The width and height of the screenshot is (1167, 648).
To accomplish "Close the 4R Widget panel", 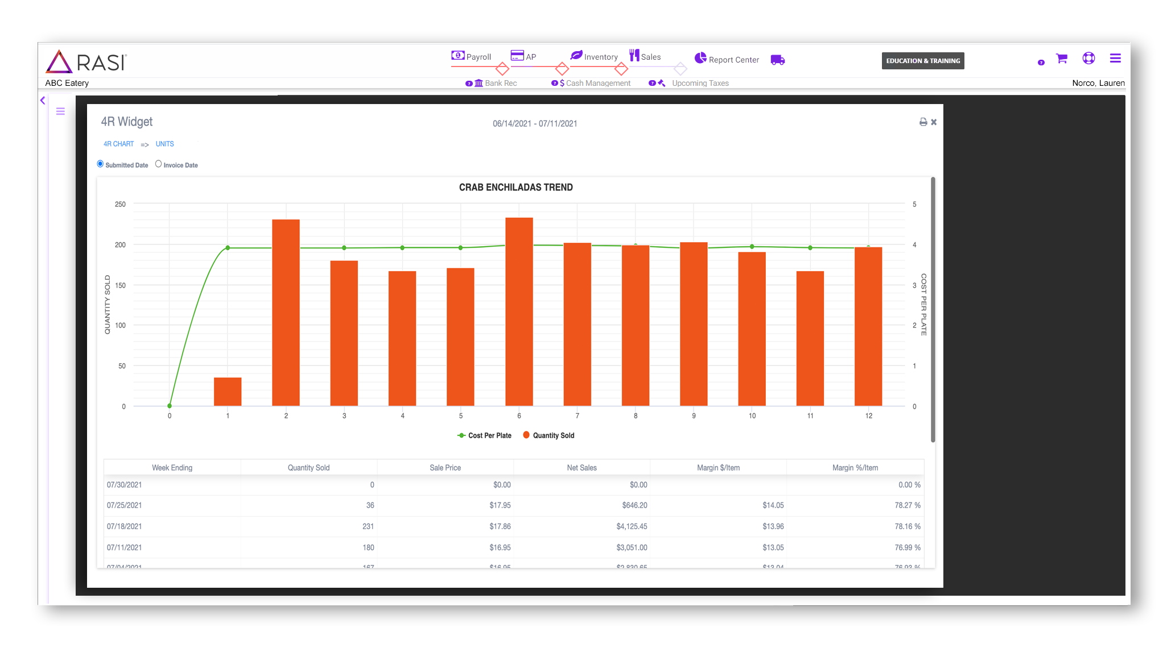I will 934,122.
